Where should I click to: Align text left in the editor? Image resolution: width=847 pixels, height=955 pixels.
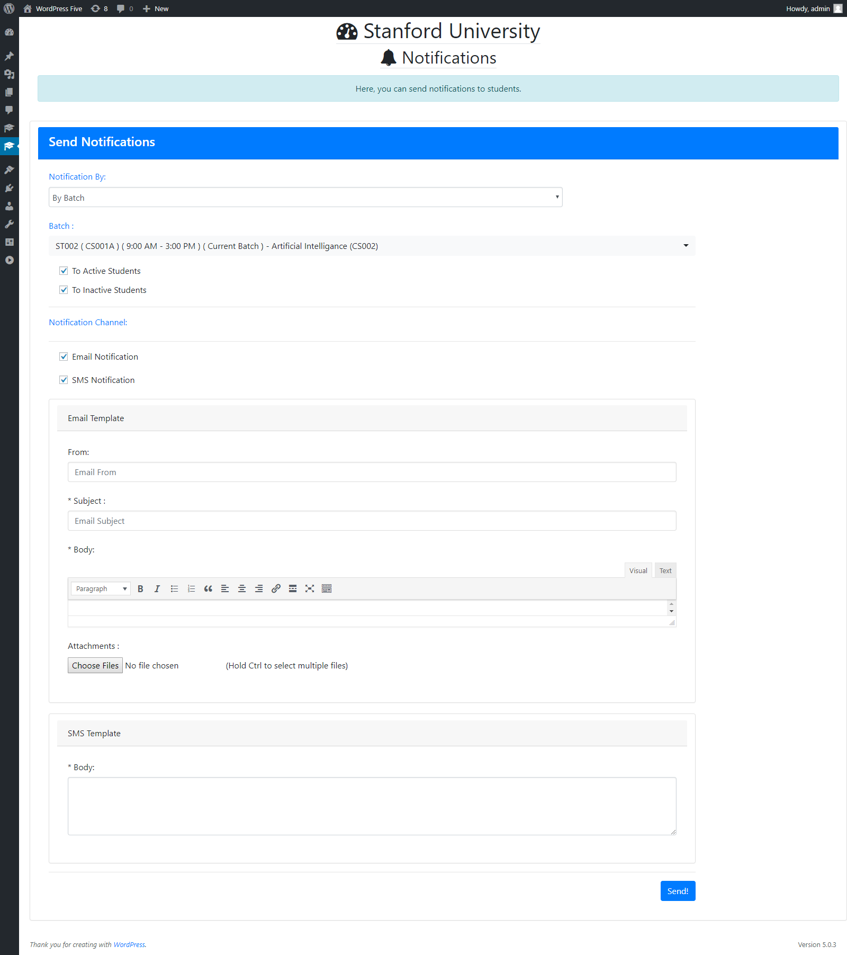click(225, 588)
